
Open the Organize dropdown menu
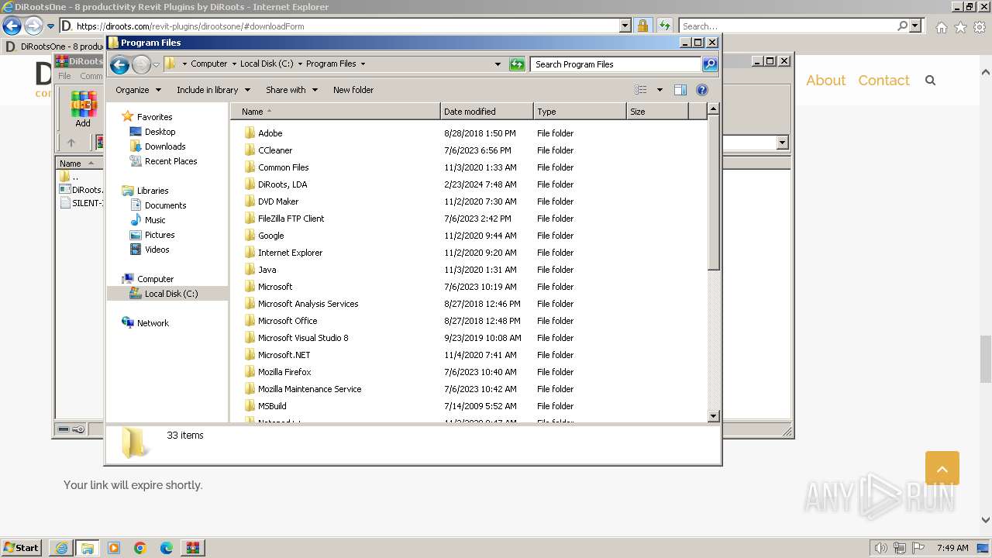tap(138, 90)
